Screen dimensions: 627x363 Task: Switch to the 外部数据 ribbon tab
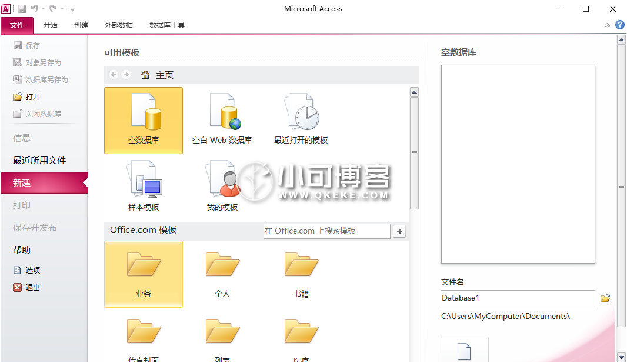tap(119, 25)
